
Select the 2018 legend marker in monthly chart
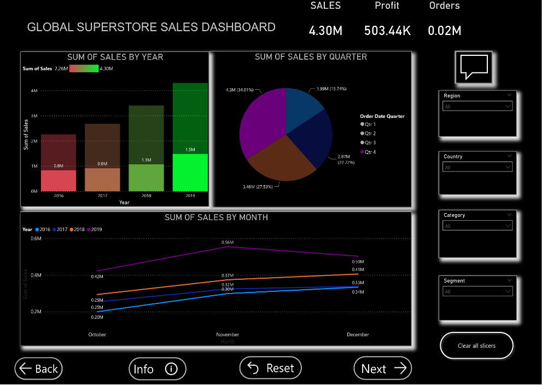pos(71,229)
